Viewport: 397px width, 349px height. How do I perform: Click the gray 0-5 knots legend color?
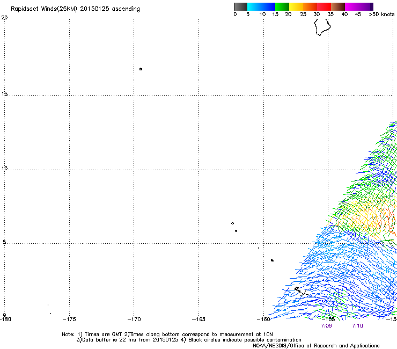tap(240, 6)
